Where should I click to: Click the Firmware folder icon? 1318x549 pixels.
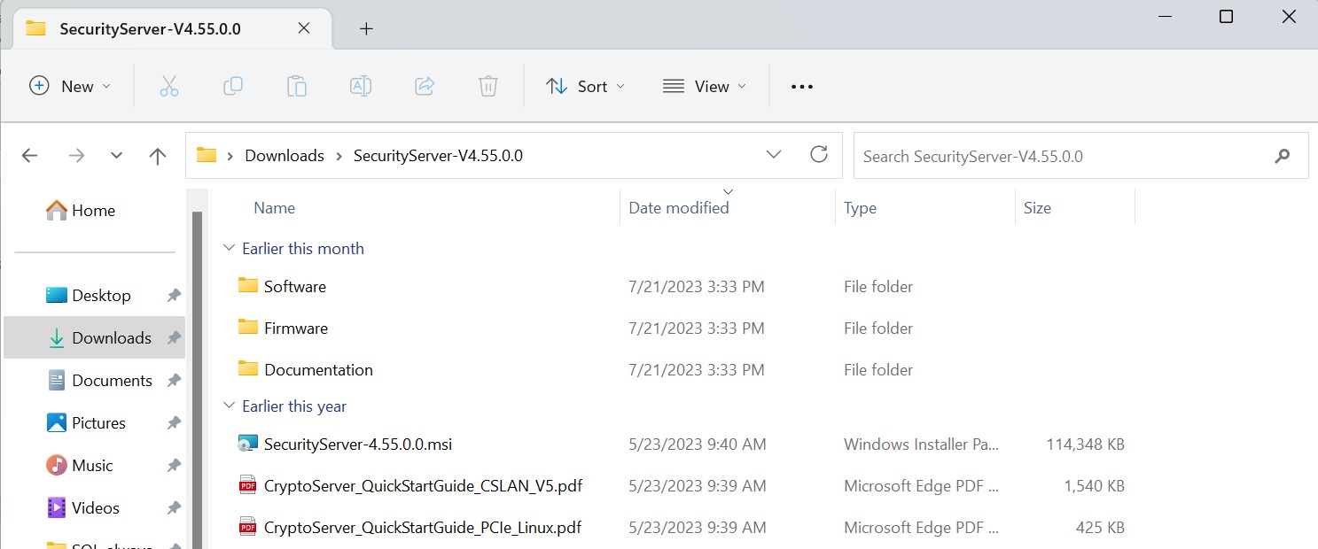coord(248,327)
